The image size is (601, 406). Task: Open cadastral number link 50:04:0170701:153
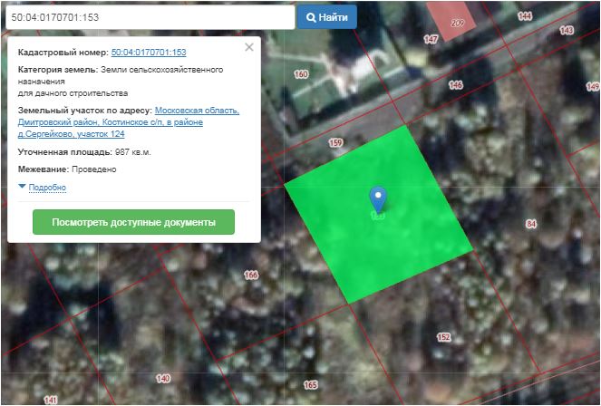tap(149, 53)
